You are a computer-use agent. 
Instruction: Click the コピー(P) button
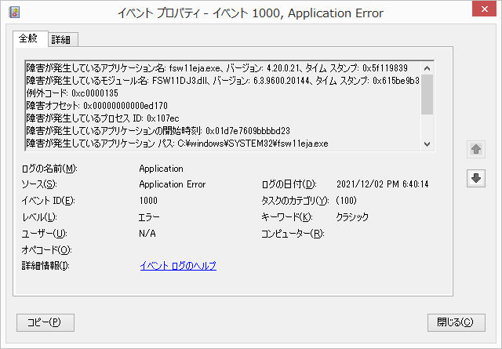coord(45,322)
